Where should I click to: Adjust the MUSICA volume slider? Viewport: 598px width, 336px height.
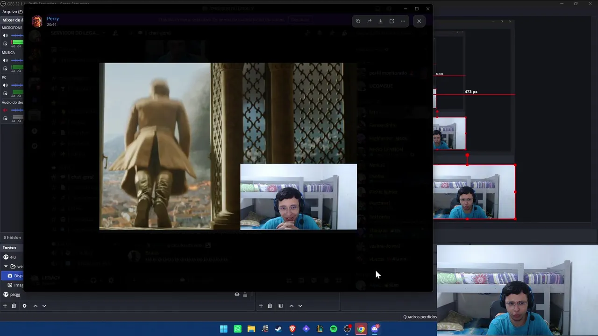(x=17, y=60)
